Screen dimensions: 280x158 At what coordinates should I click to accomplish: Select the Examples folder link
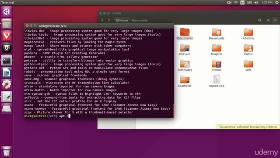185,82
